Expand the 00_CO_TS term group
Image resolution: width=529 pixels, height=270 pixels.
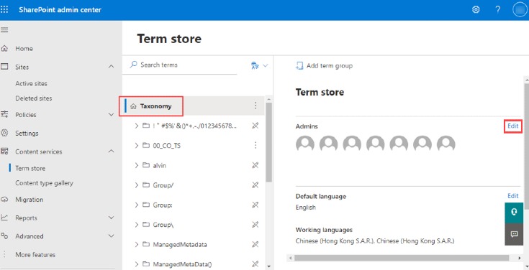coord(137,146)
